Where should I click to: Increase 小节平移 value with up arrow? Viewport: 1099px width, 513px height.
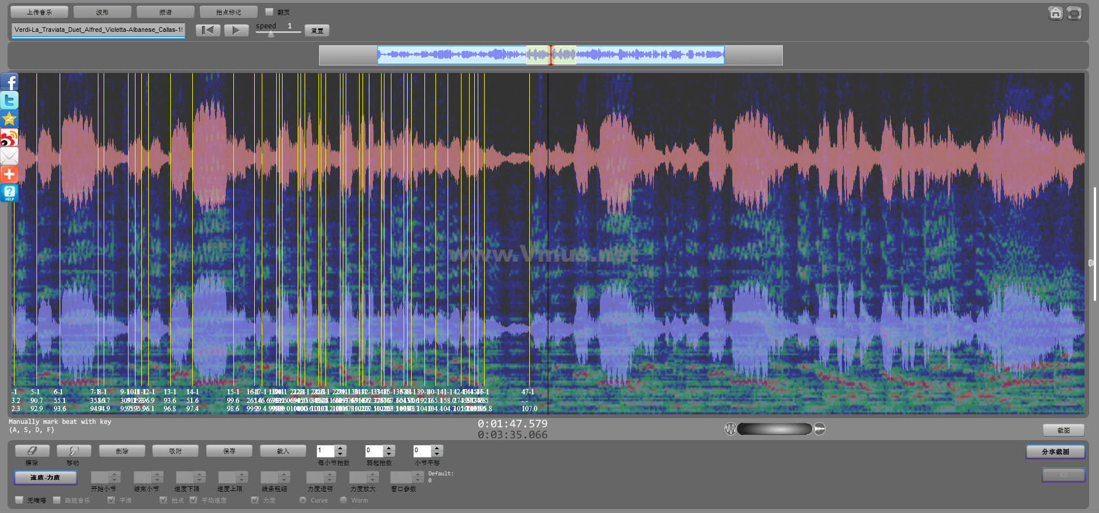(437, 448)
